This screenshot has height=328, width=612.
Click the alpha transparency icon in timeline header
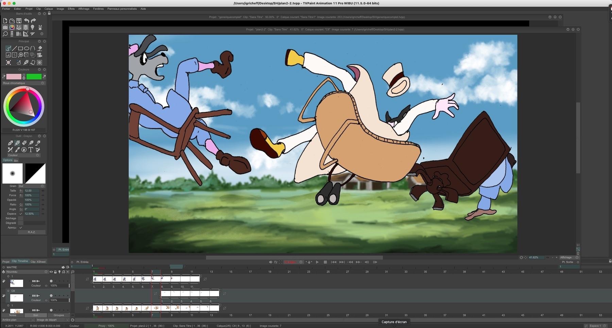pos(64,272)
